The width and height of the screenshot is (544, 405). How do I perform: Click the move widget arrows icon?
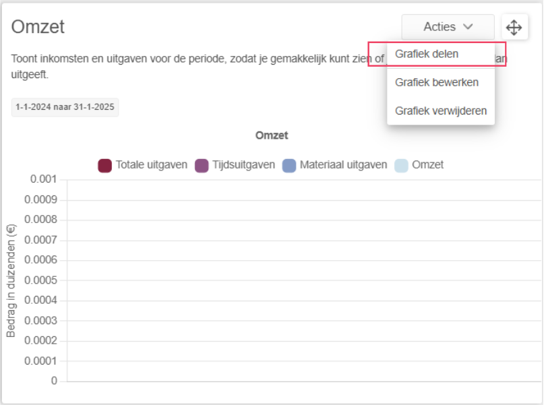click(x=514, y=28)
